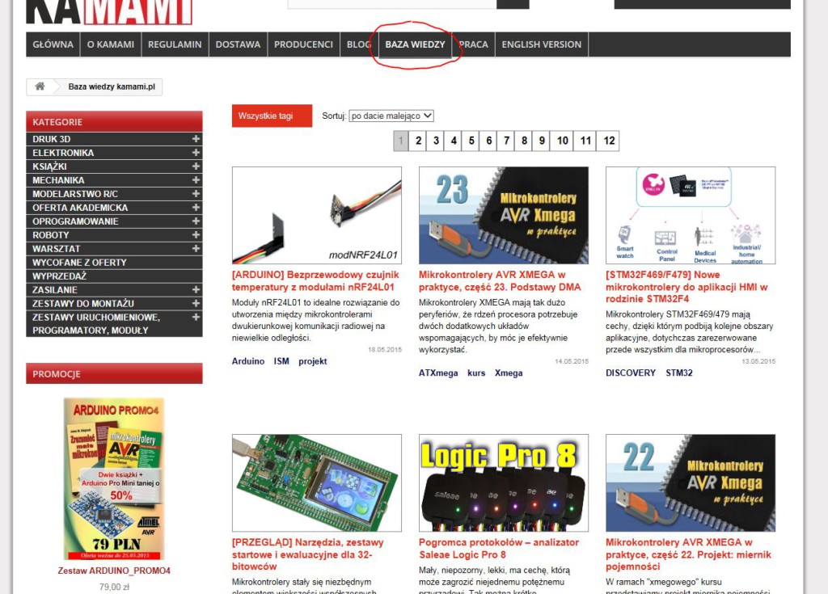
Task: Expand the ROBOTY category plus icon
Action: (x=196, y=235)
